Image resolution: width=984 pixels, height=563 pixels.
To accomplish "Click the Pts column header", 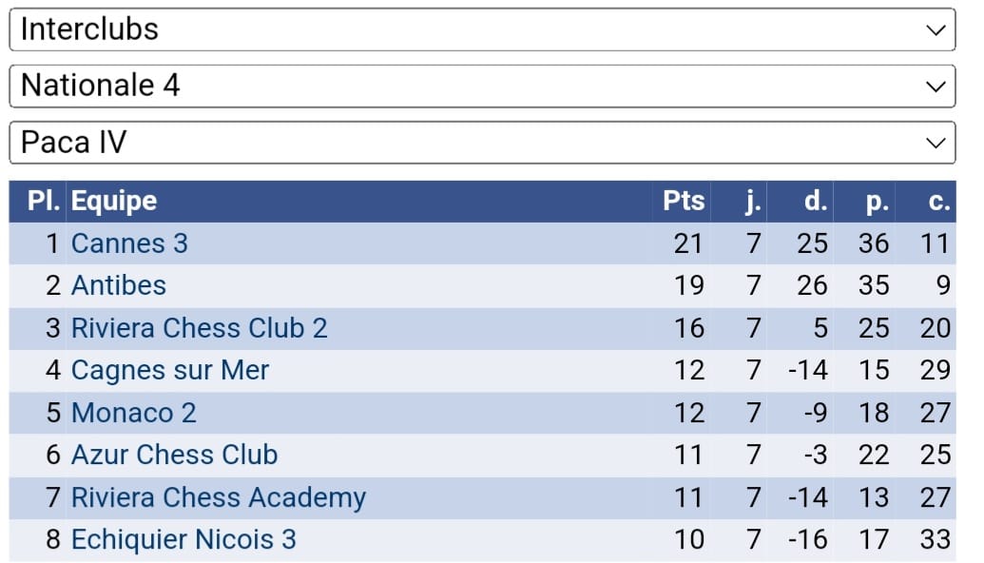I will [x=684, y=201].
